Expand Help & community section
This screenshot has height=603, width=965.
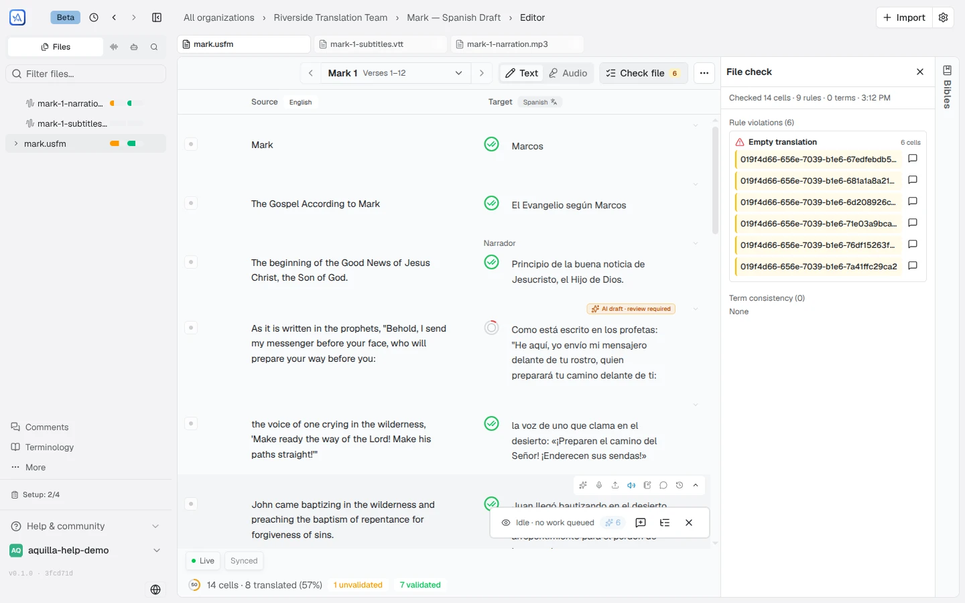pos(85,526)
